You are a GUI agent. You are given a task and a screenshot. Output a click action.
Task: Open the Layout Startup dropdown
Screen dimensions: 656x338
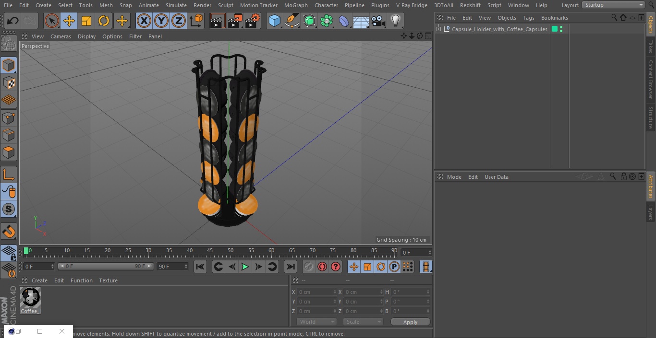point(613,5)
